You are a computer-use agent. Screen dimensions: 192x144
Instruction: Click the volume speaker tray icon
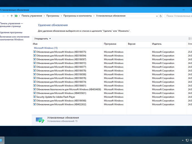191,140
